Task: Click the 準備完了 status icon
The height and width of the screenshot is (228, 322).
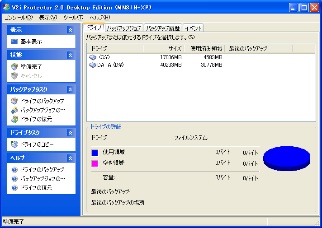Action: pyautogui.click(x=14, y=67)
